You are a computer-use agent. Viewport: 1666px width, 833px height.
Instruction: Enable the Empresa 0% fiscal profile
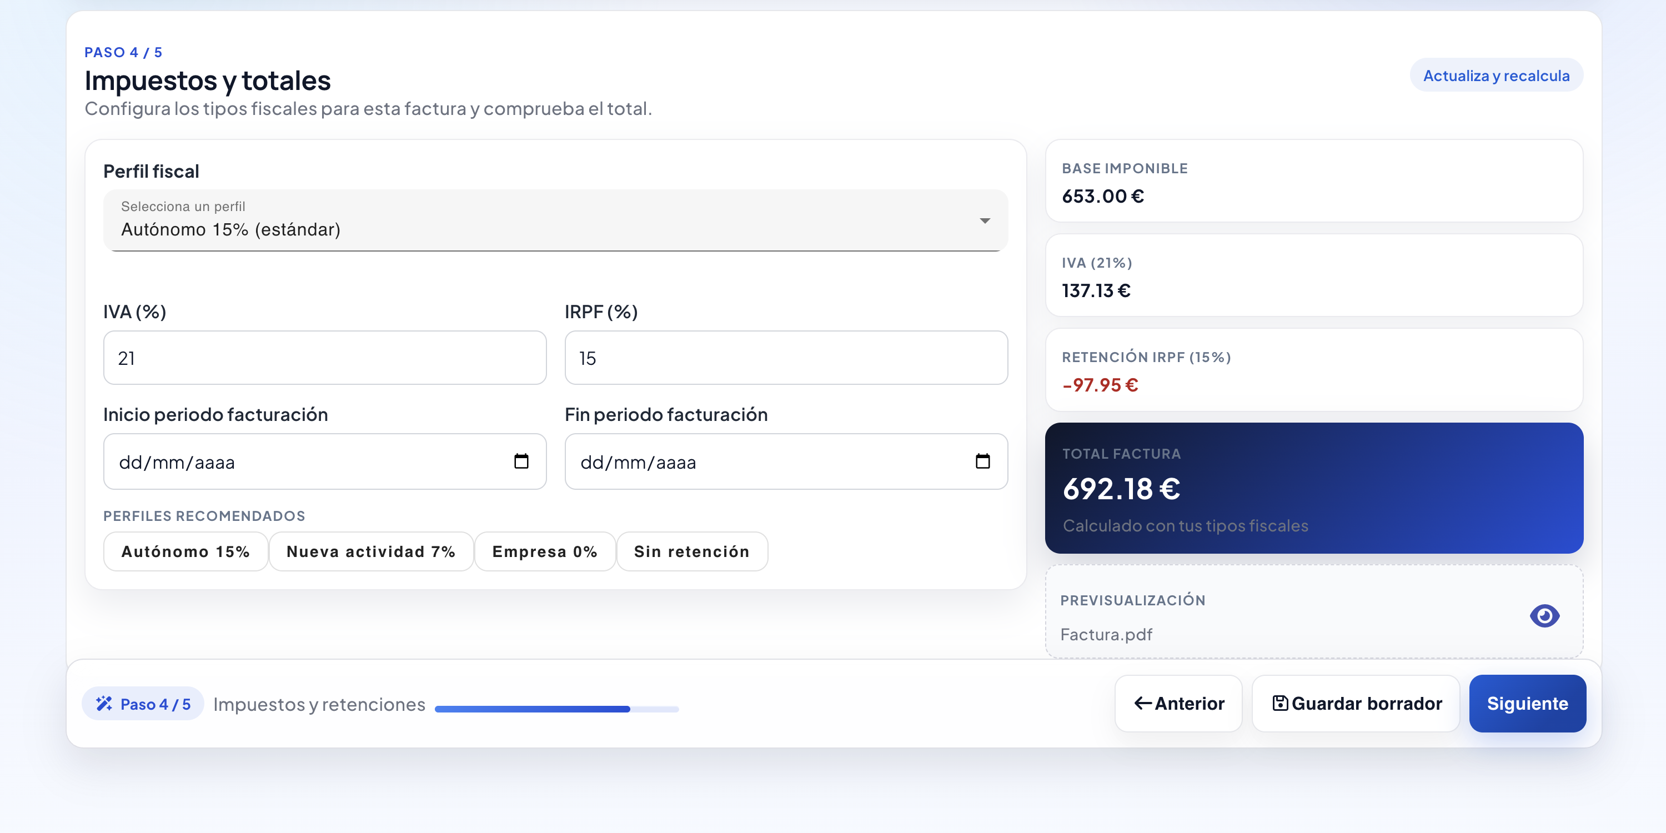pos(545,551)
